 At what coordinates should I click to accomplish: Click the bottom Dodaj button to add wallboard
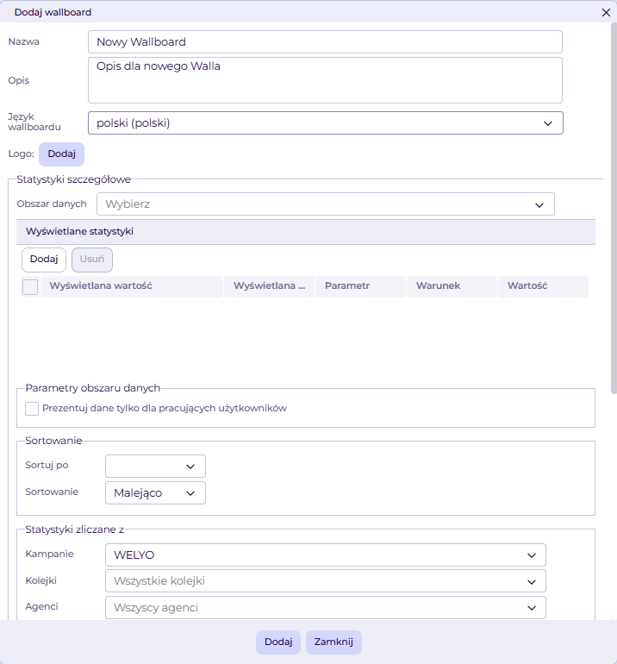pyautogui.click(x=278, y=642)
